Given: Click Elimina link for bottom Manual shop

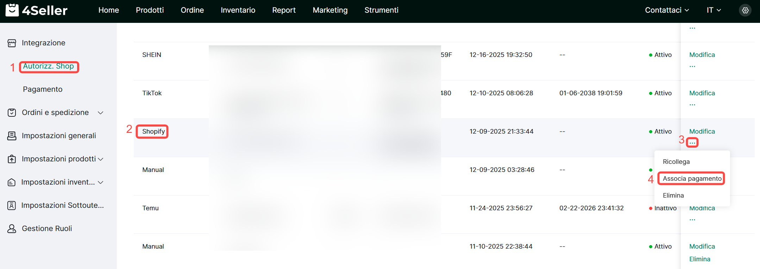Looking at the screenshot, I should point(699,259).
